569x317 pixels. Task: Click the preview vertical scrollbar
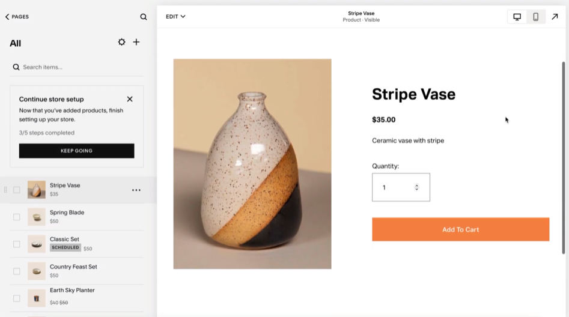pos(564,157)
